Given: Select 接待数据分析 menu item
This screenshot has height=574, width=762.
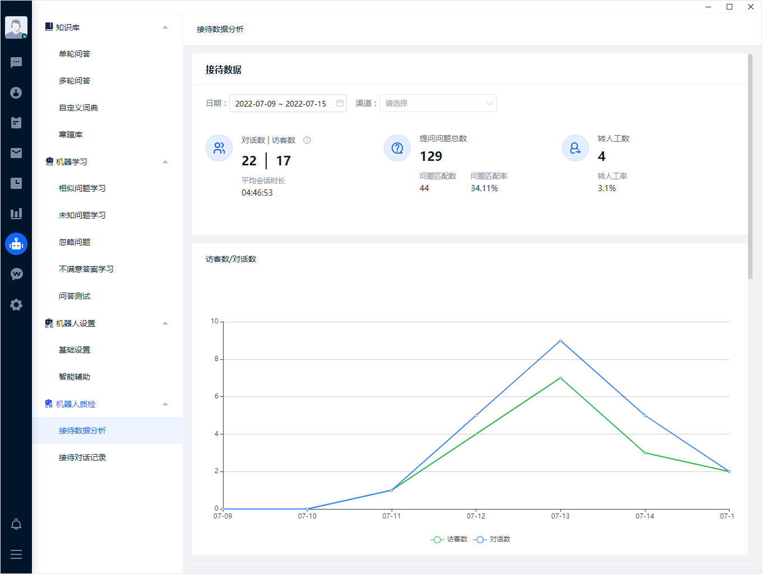Looking at the screenshot, I should pyautogui.click(x=108, y=430).
